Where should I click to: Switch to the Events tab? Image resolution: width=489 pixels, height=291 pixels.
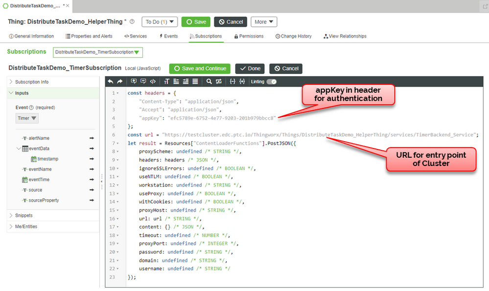pos(168,36)
